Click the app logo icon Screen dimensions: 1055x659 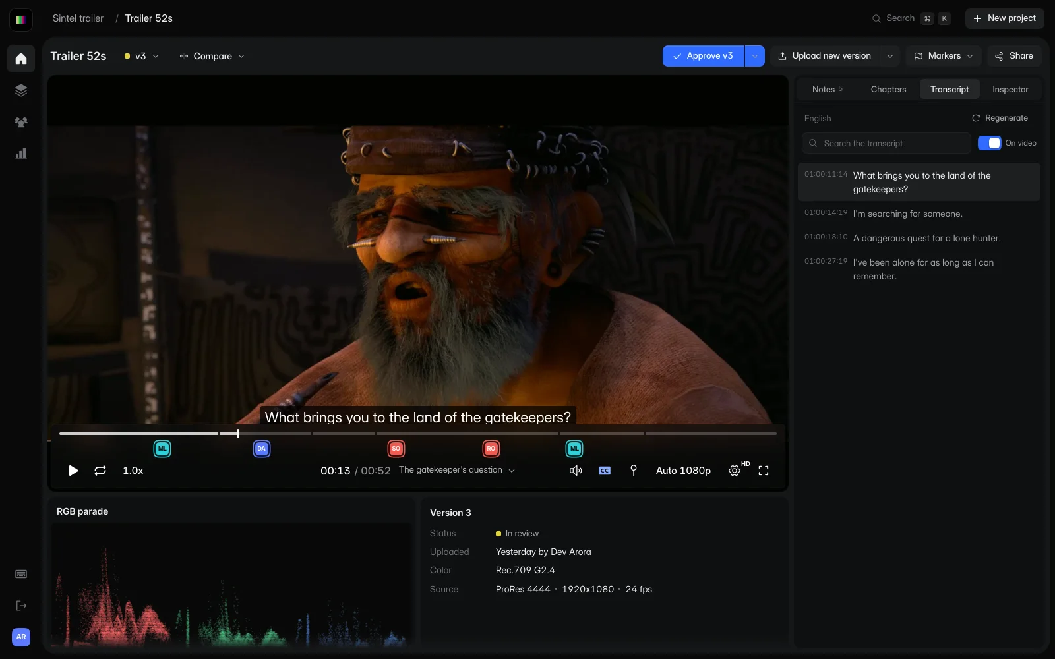(21, 19)
